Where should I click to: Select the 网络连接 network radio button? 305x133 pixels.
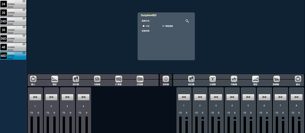click(163, 26)
